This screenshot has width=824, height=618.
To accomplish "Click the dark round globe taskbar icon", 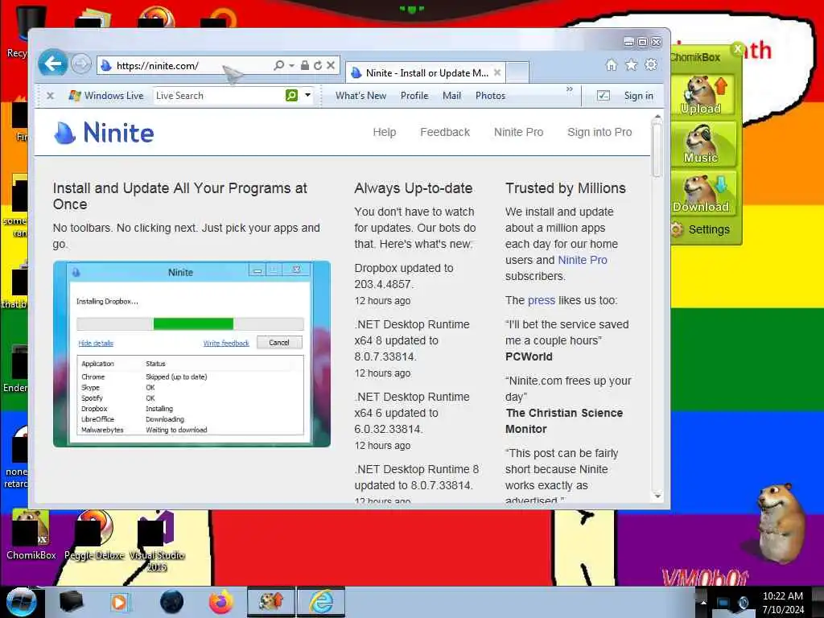I will point(171,602).
